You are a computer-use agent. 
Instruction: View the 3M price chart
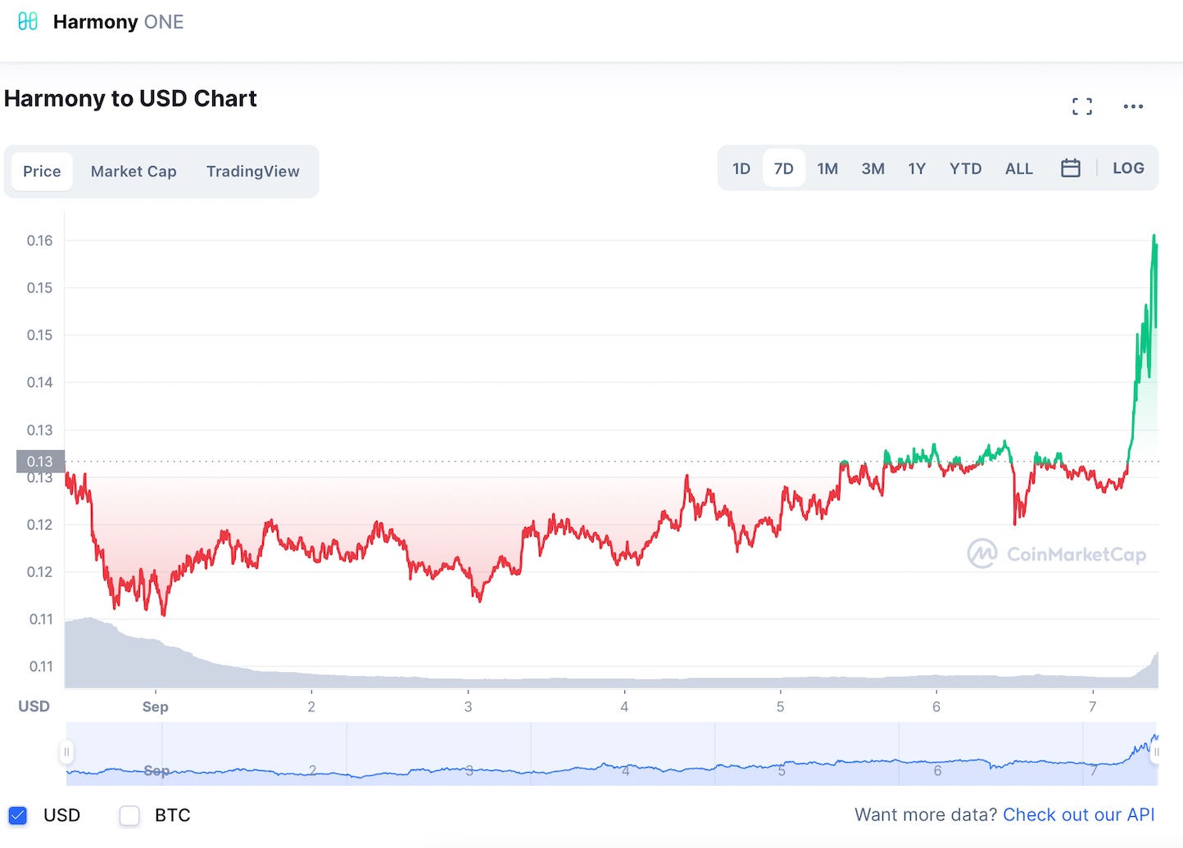pyautogui.click(x=873, y=168)
